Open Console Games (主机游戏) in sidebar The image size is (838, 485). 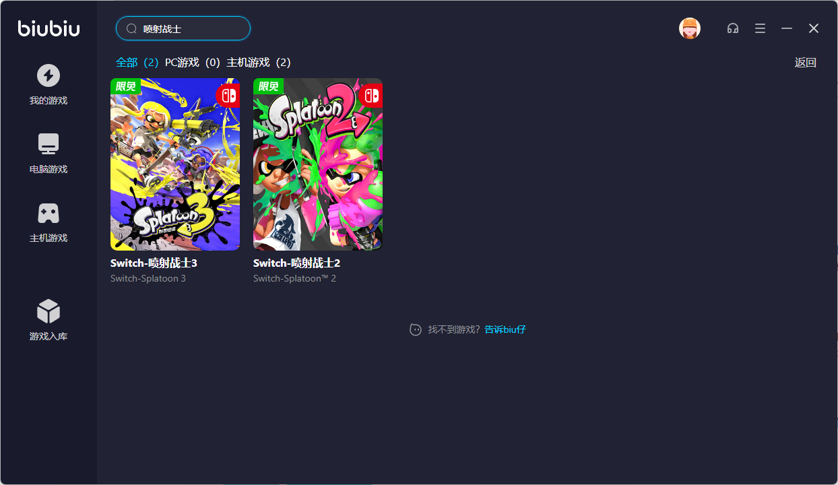[x=49, y=222]
